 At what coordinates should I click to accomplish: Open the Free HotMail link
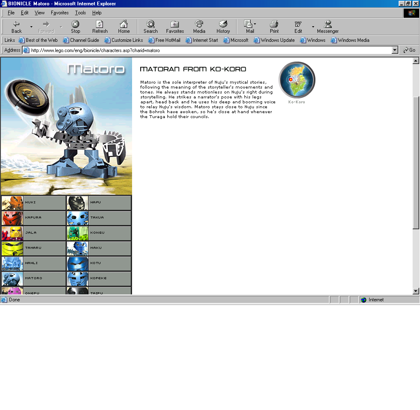pyautogui.click(x=164, y=40)
